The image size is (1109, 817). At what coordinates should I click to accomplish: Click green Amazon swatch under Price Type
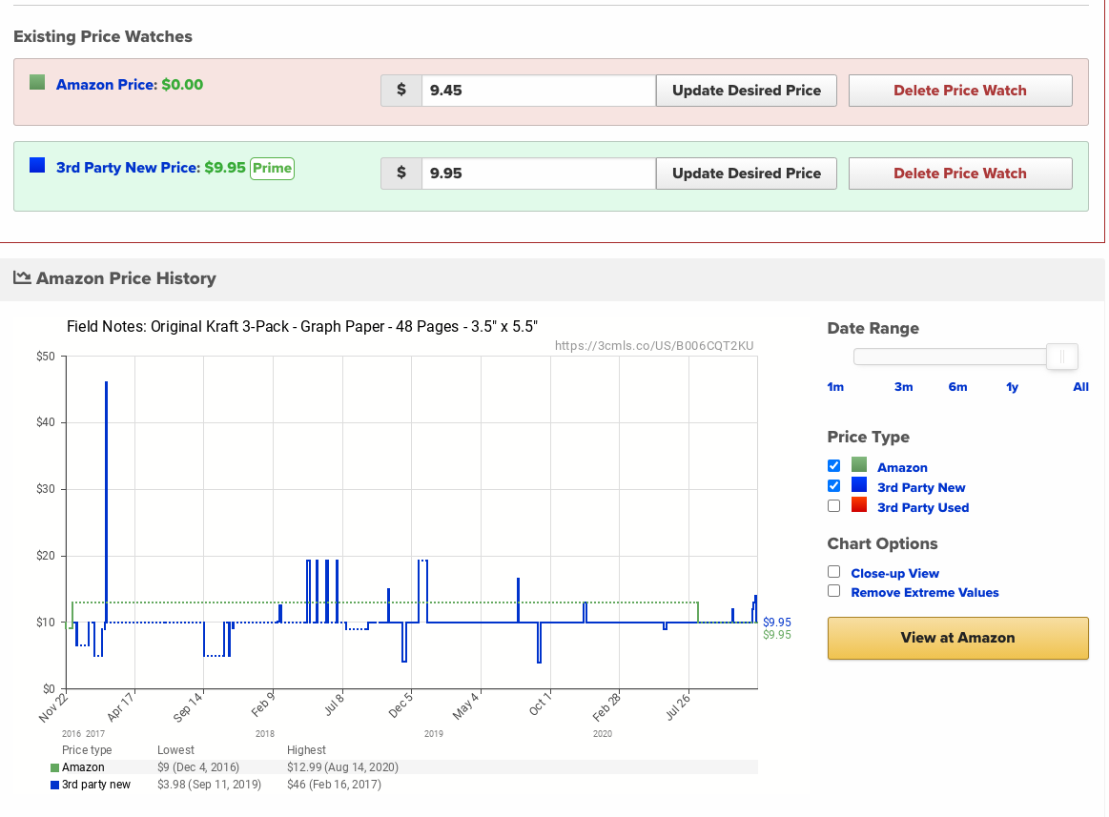(858, 464)
